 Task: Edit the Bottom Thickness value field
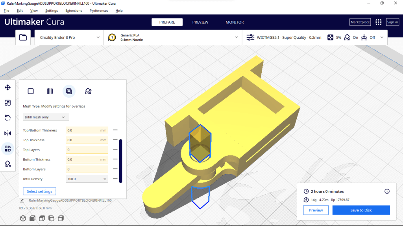click(87, 159)
